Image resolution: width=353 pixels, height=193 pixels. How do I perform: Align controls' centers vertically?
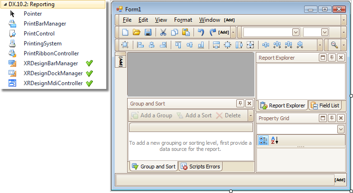(x=152, y=45)
